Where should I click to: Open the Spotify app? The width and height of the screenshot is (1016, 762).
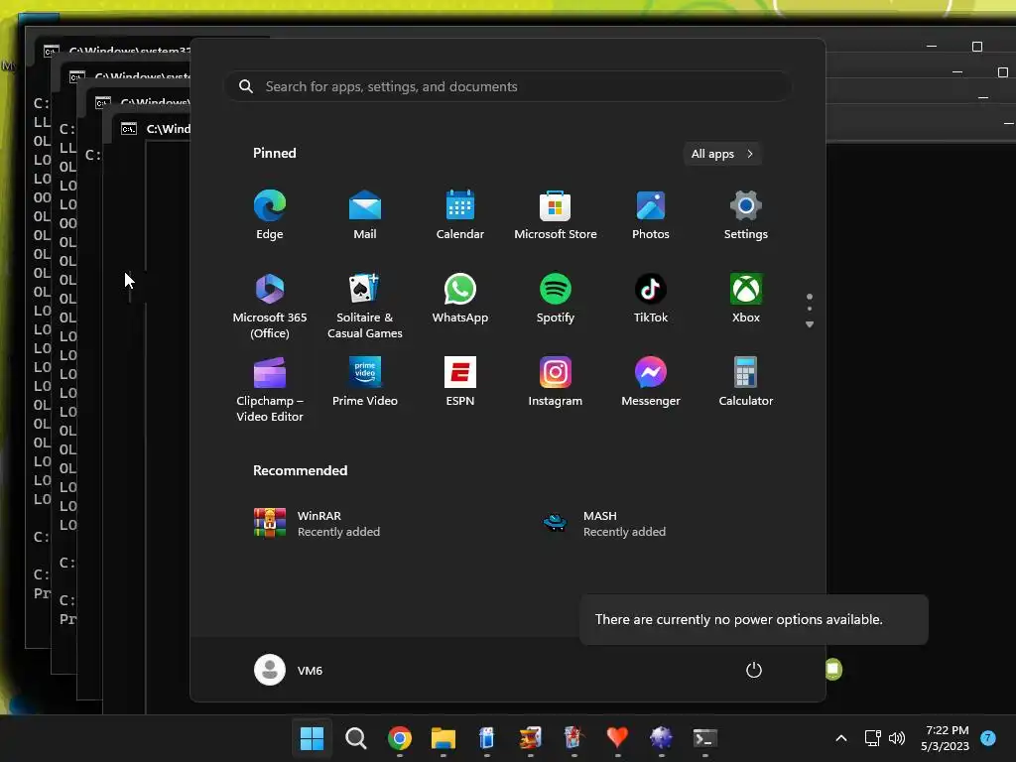click(x=556, y=299)
